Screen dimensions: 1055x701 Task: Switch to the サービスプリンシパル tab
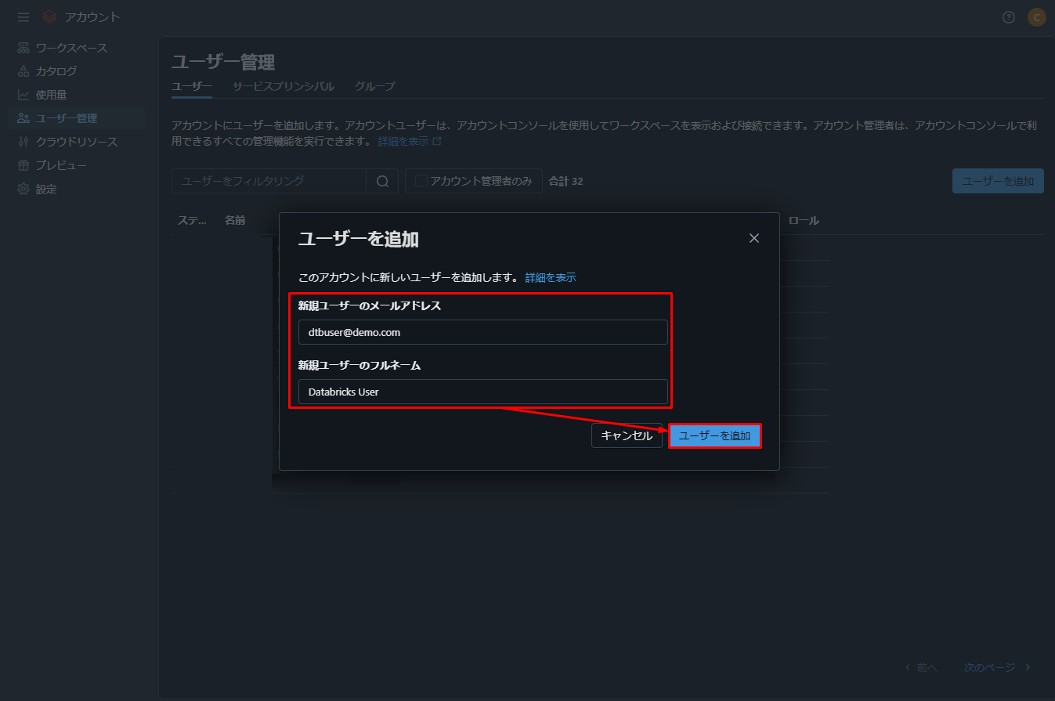(283, 86)
